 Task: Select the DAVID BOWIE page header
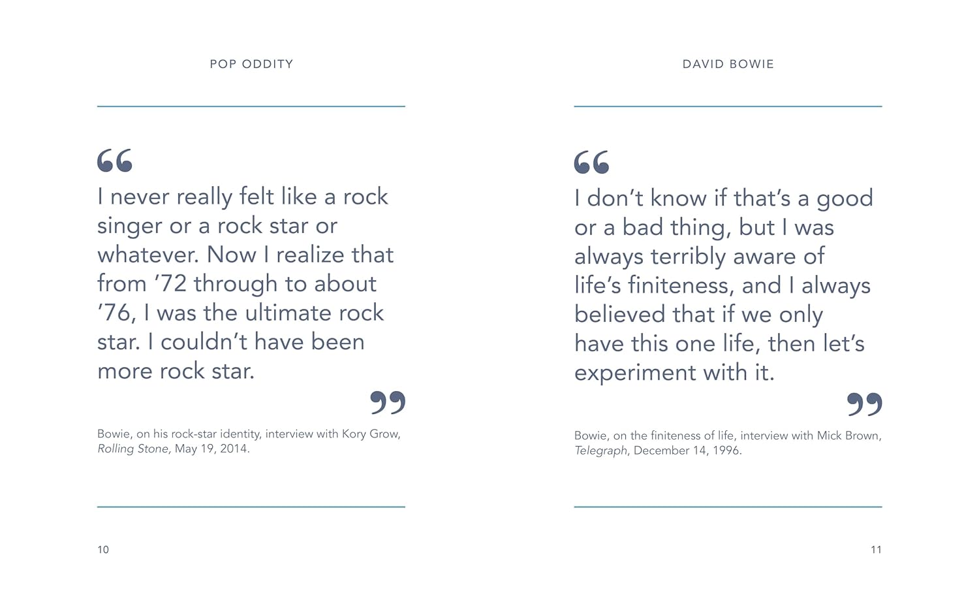[728, 64]
